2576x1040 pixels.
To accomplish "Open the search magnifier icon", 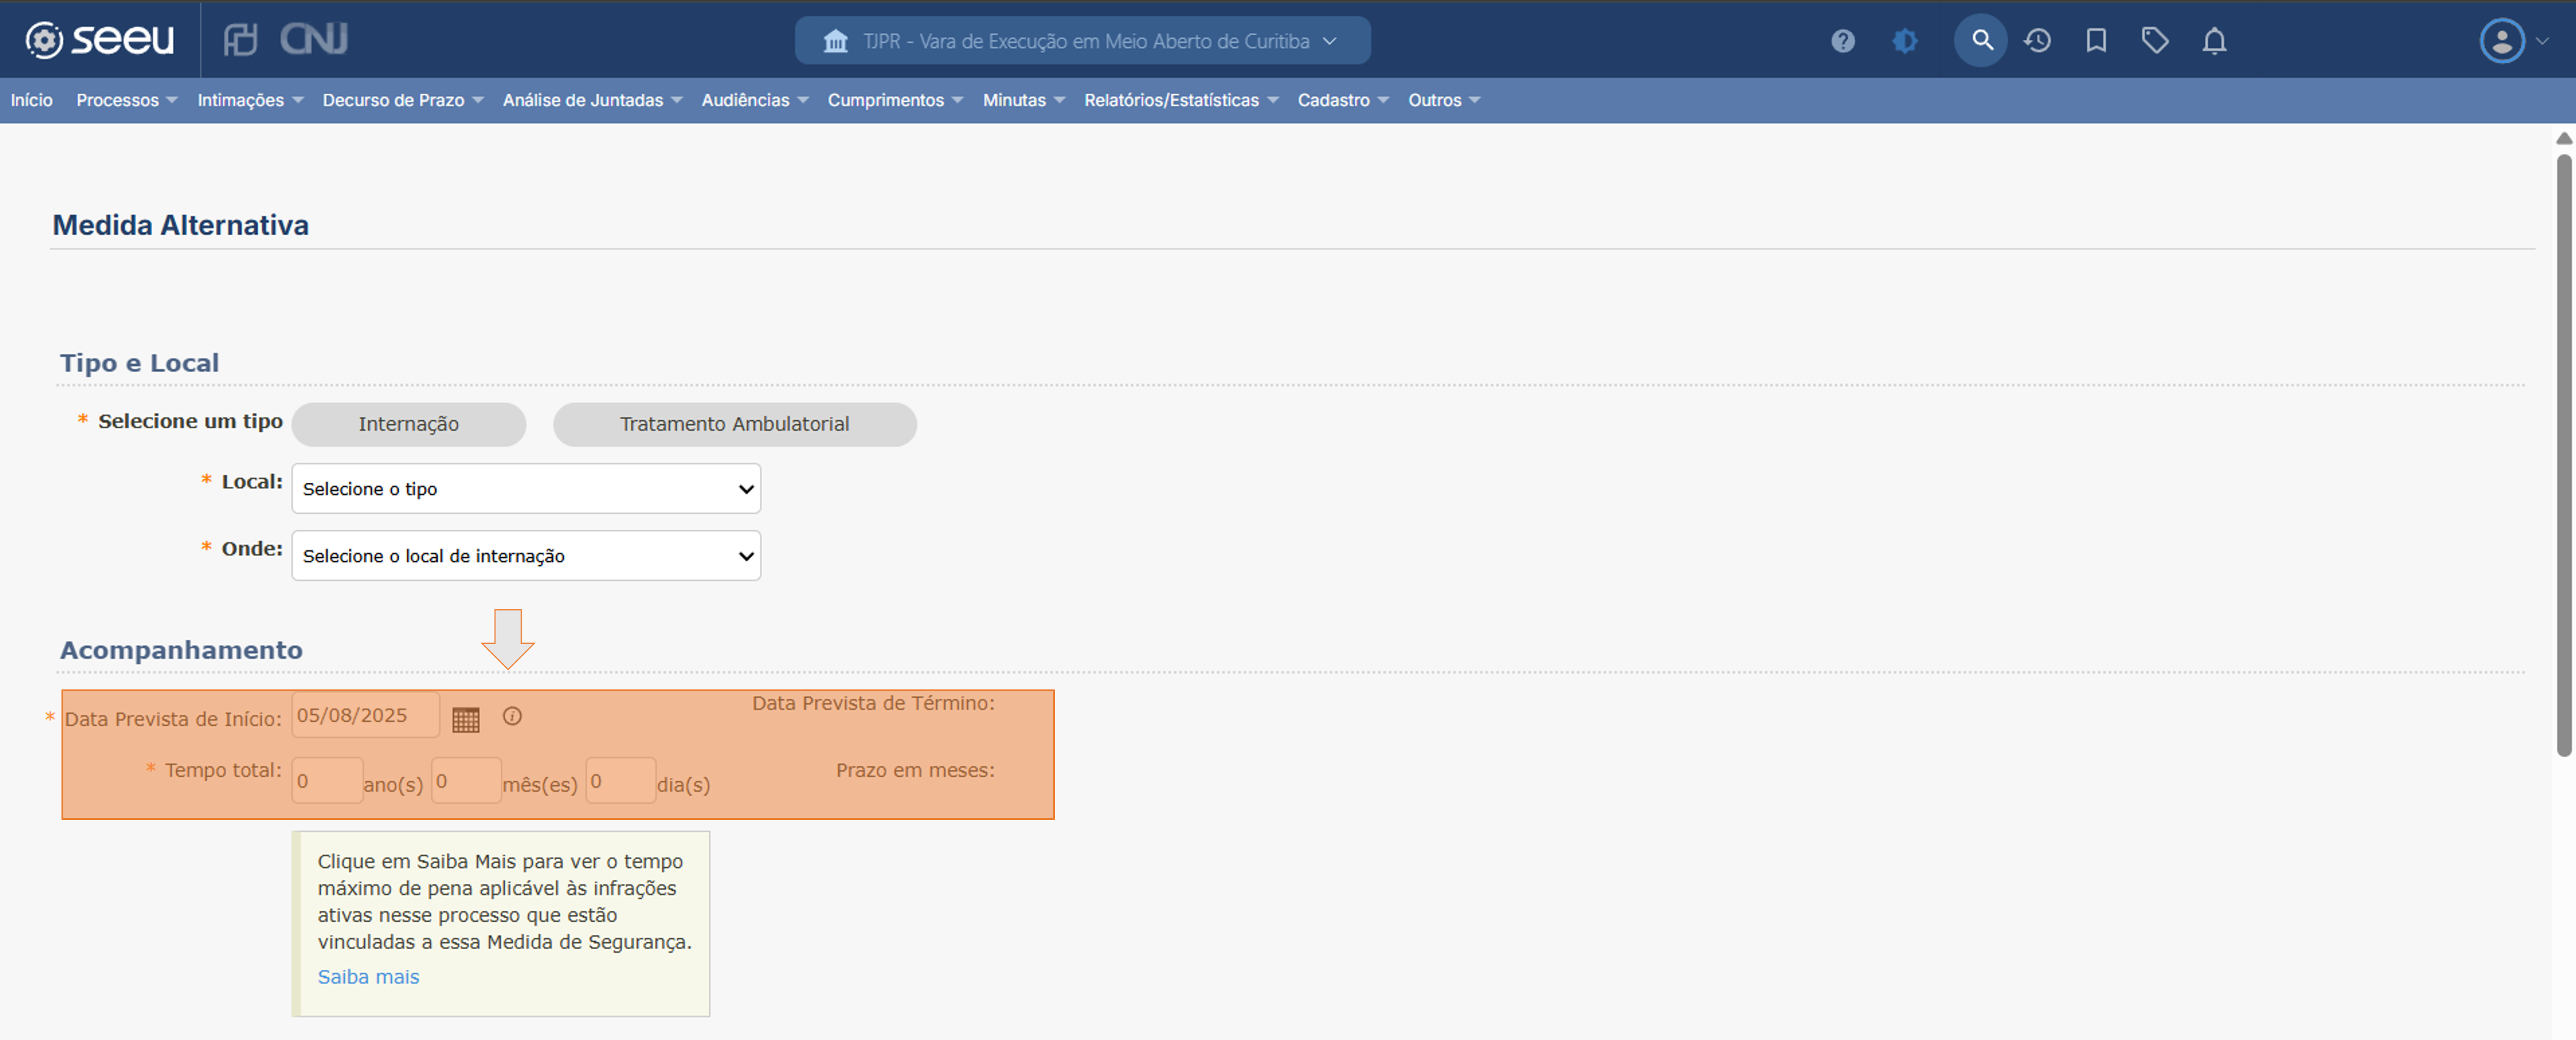I will pos(1981,41).
